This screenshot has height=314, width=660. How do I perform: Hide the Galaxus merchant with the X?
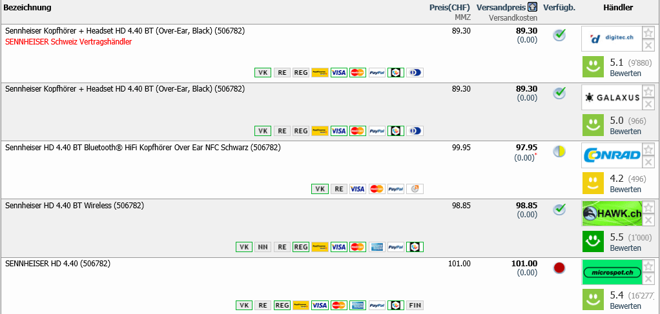click(648, 104)
